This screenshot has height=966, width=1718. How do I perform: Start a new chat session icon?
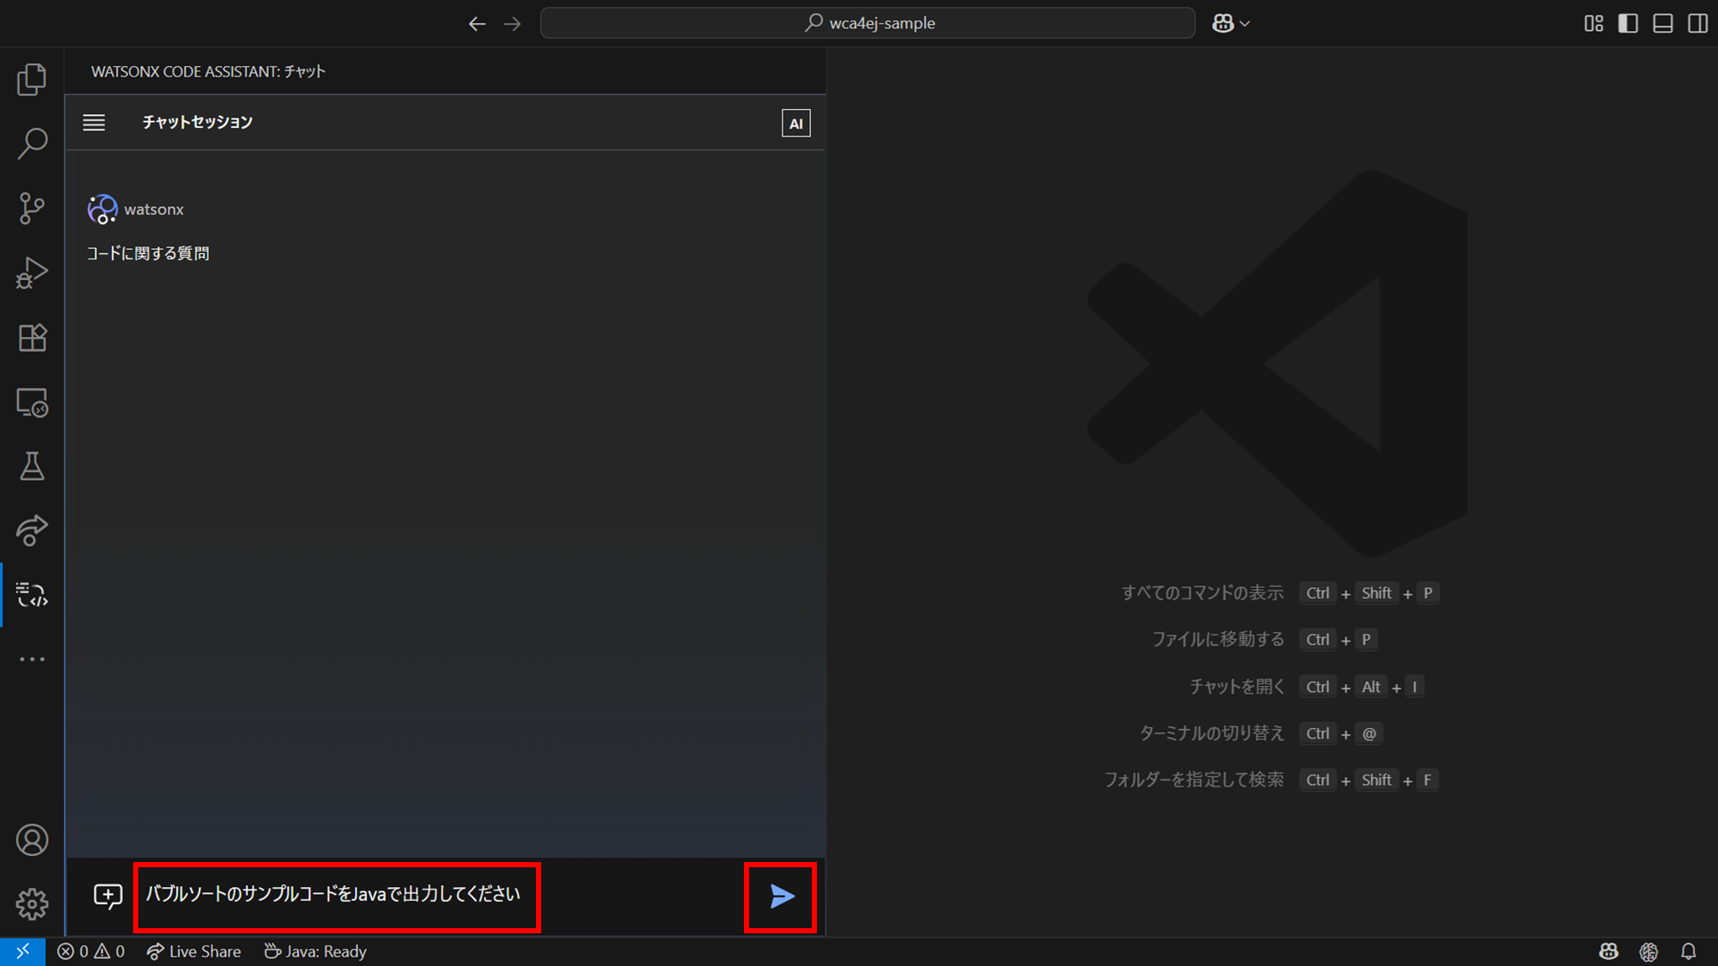(x=108, y=896)
